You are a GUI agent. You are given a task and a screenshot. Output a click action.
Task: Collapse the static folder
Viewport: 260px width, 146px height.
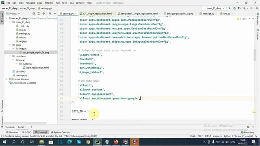pyautogui.click(x=10, y=45)
